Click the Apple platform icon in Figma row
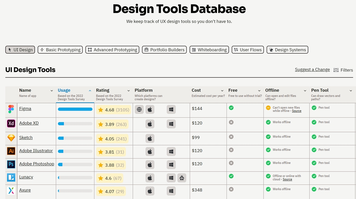The image size is (356, 199). click(x=150, y=110)
